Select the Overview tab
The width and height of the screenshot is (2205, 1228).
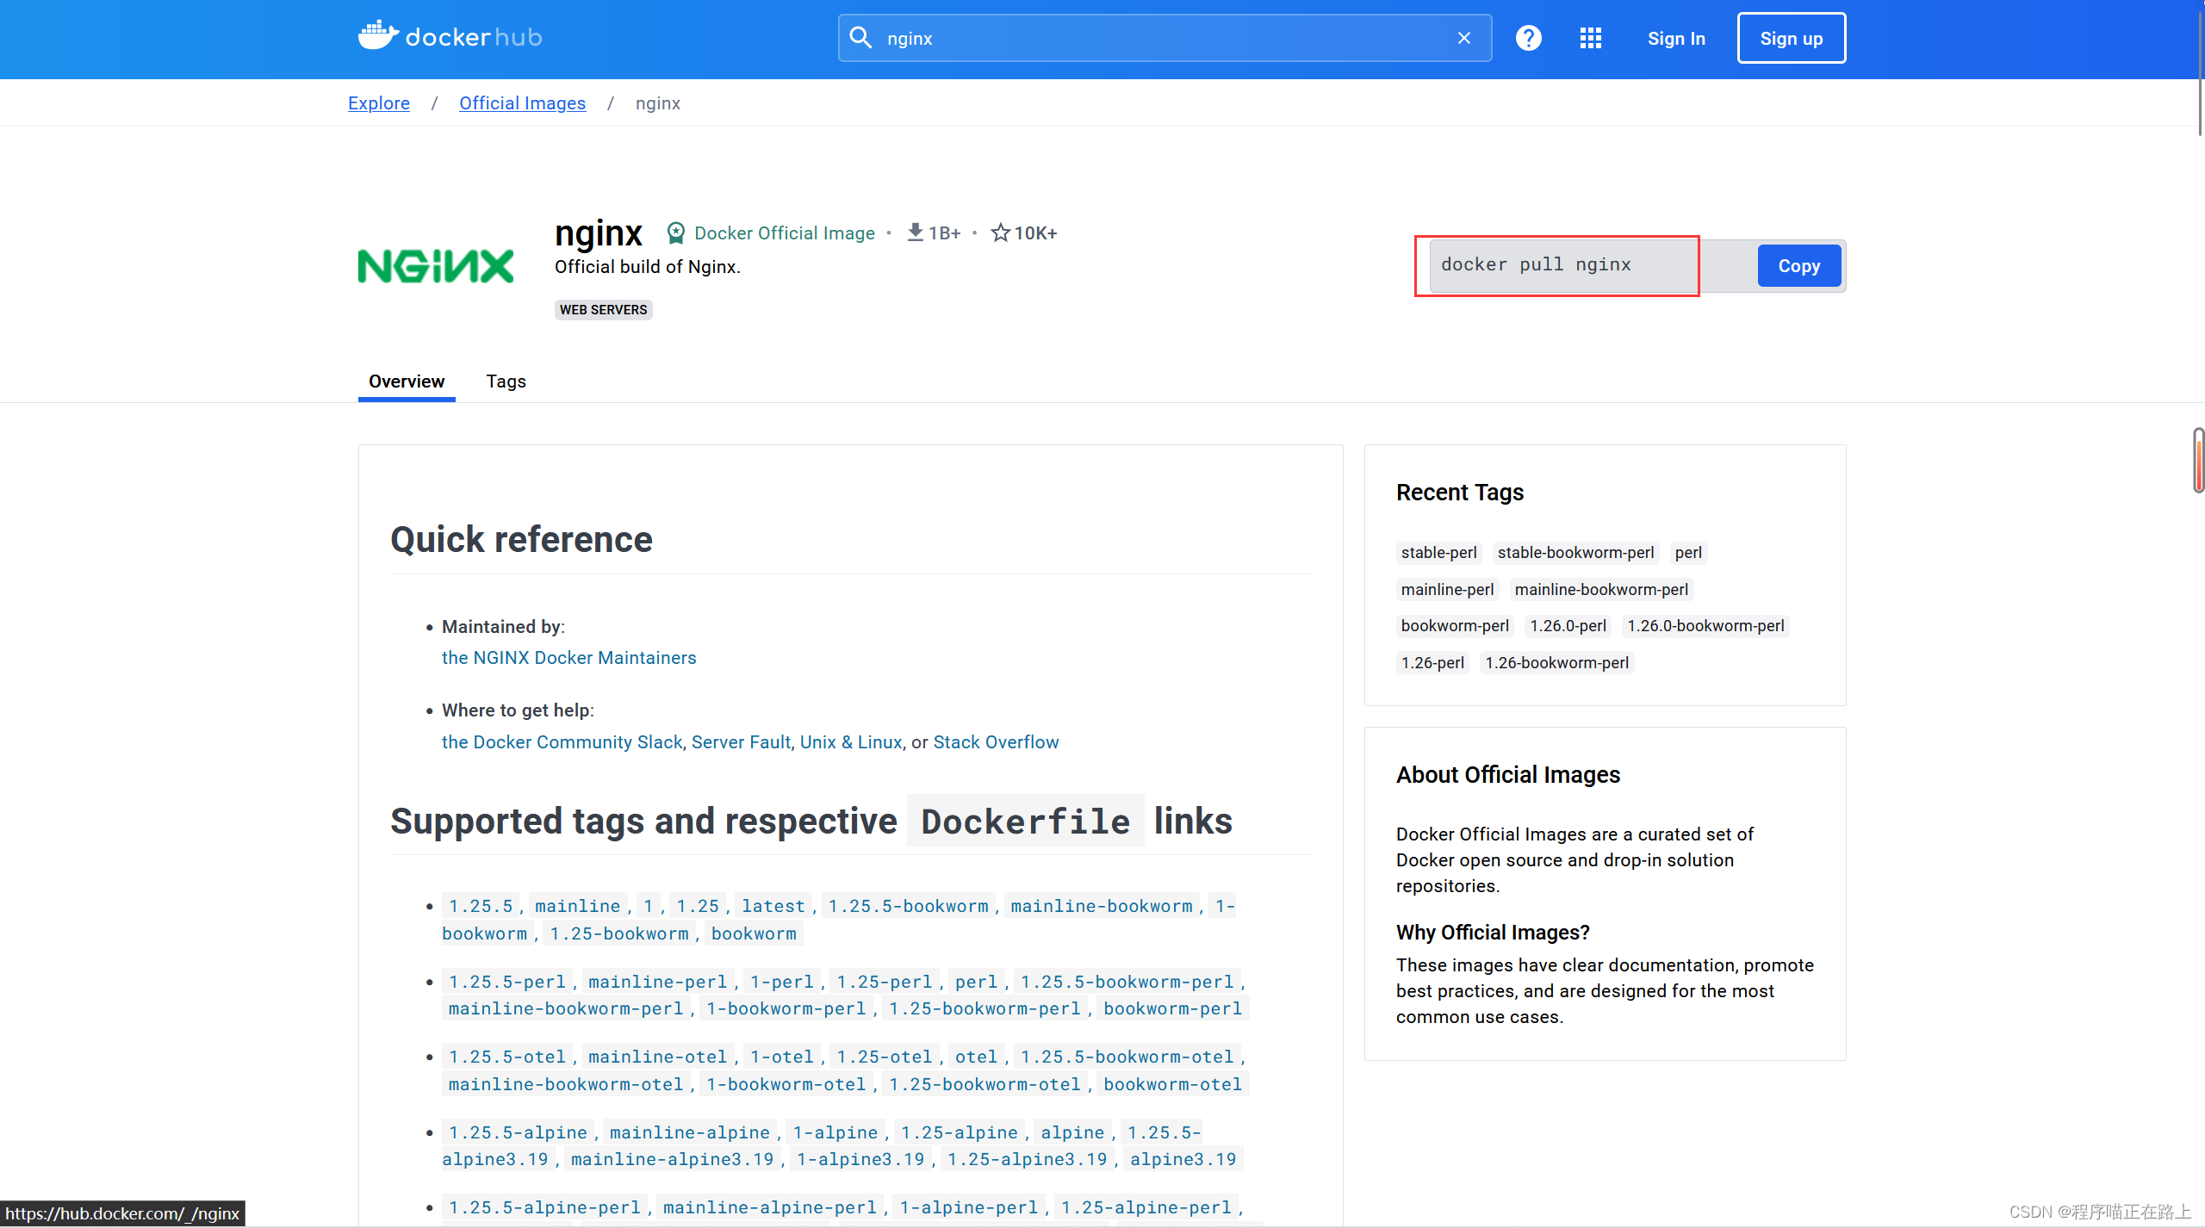click(407, 381)
